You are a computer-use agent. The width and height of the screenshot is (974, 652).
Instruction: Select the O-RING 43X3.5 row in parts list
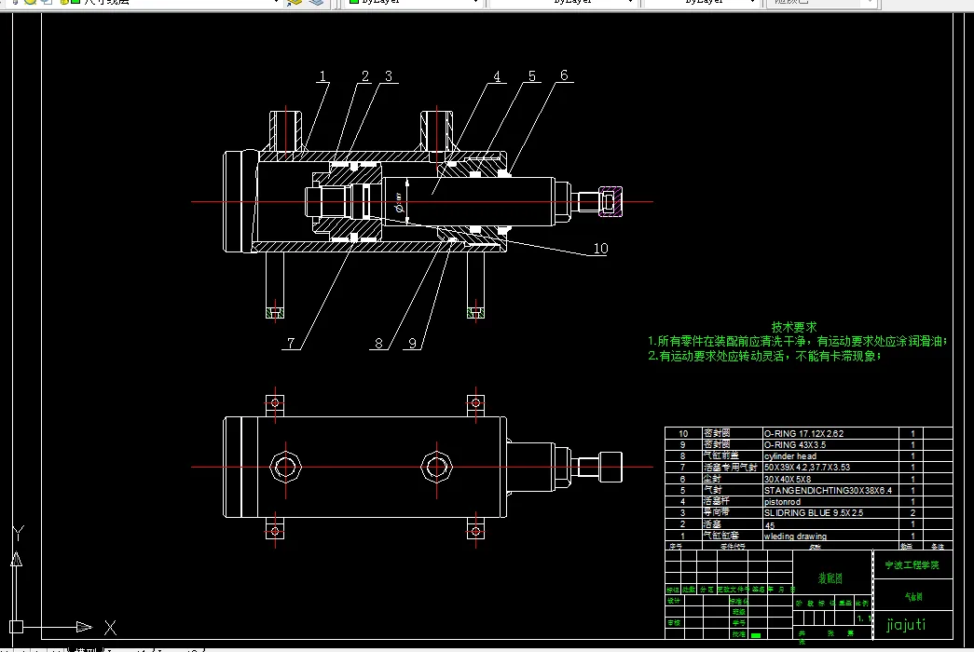809,444
